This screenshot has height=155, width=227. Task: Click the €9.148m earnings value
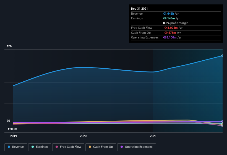coord(169,18)
